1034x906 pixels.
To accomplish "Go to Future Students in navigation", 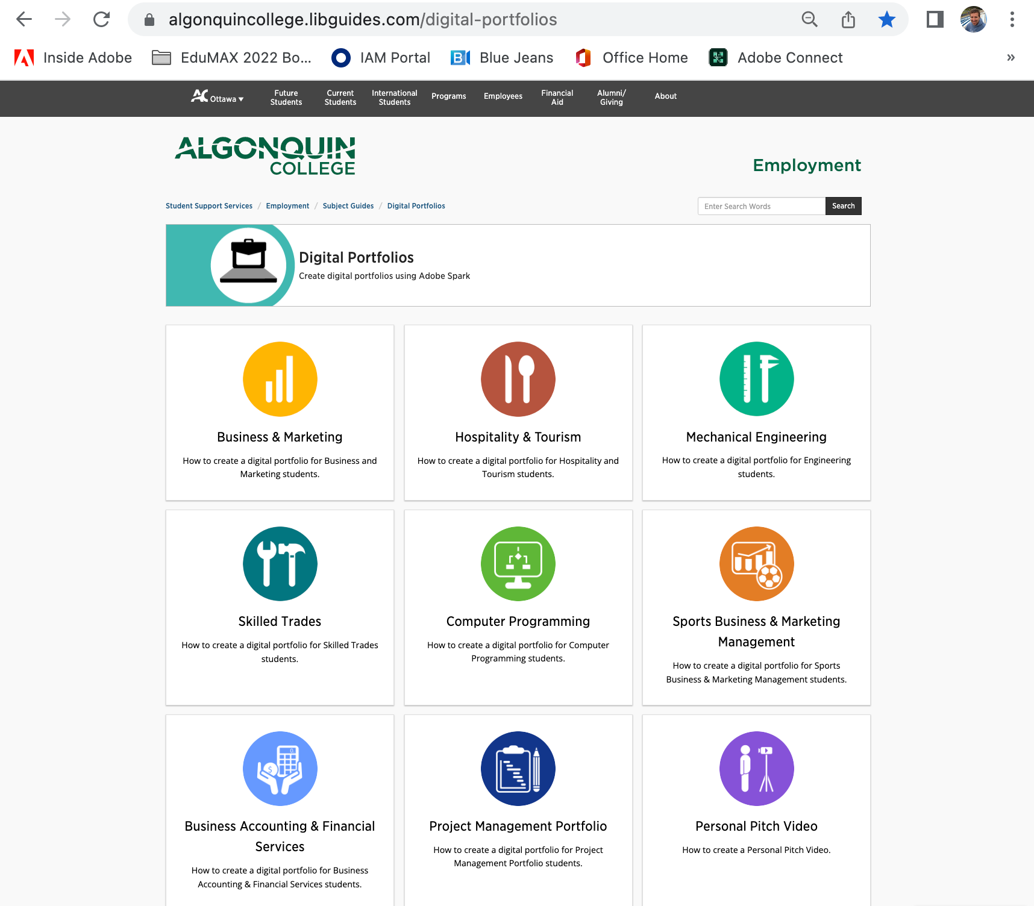I will click(x=286, y=98).
